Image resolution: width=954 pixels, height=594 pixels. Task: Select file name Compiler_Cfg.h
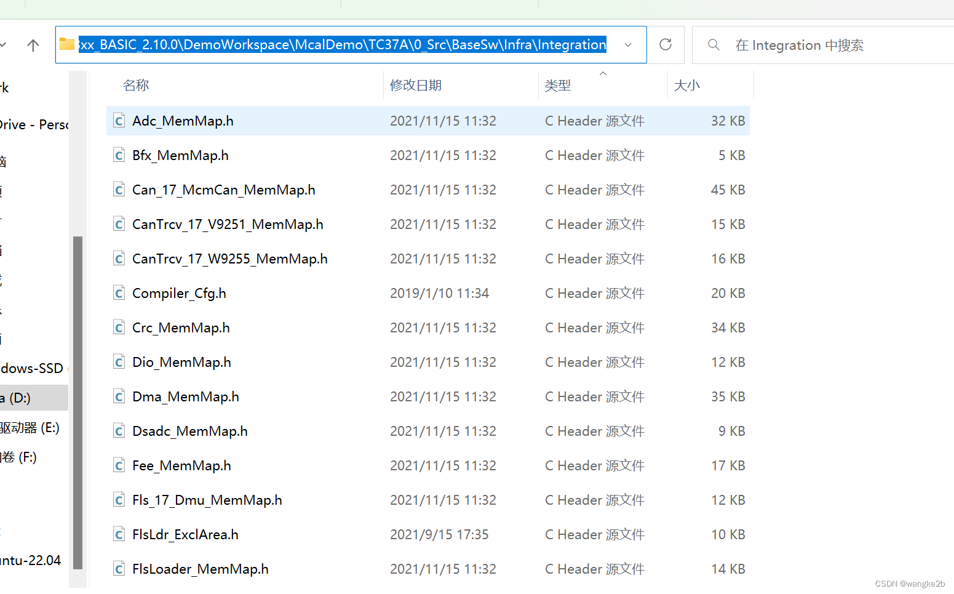(179, 293)
